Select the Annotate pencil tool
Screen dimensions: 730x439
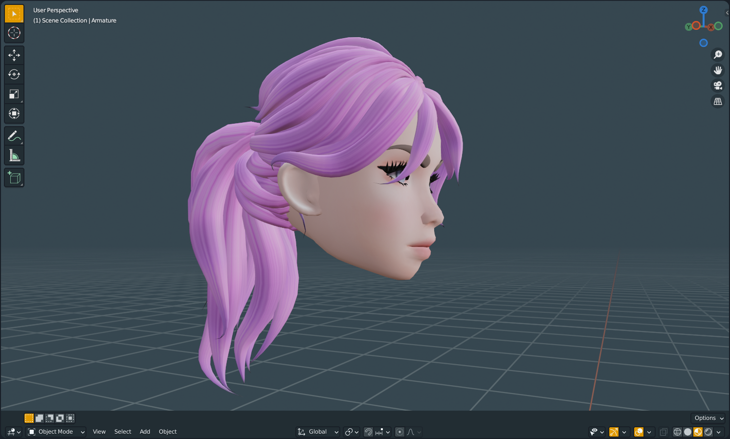14,136
